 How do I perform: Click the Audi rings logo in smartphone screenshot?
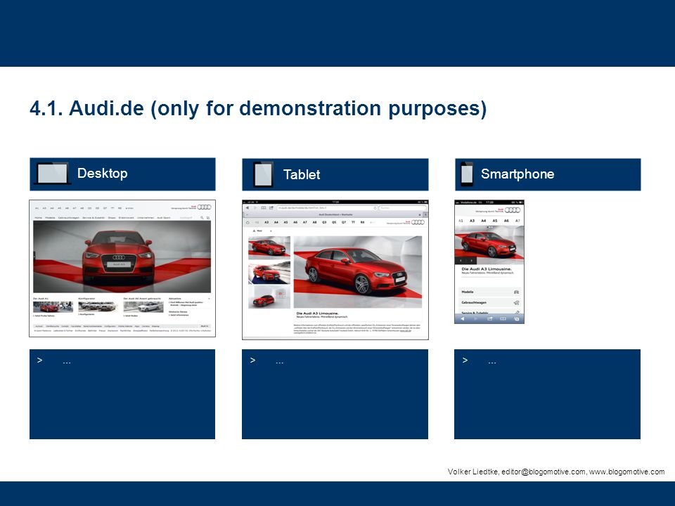tap(513, 210)
